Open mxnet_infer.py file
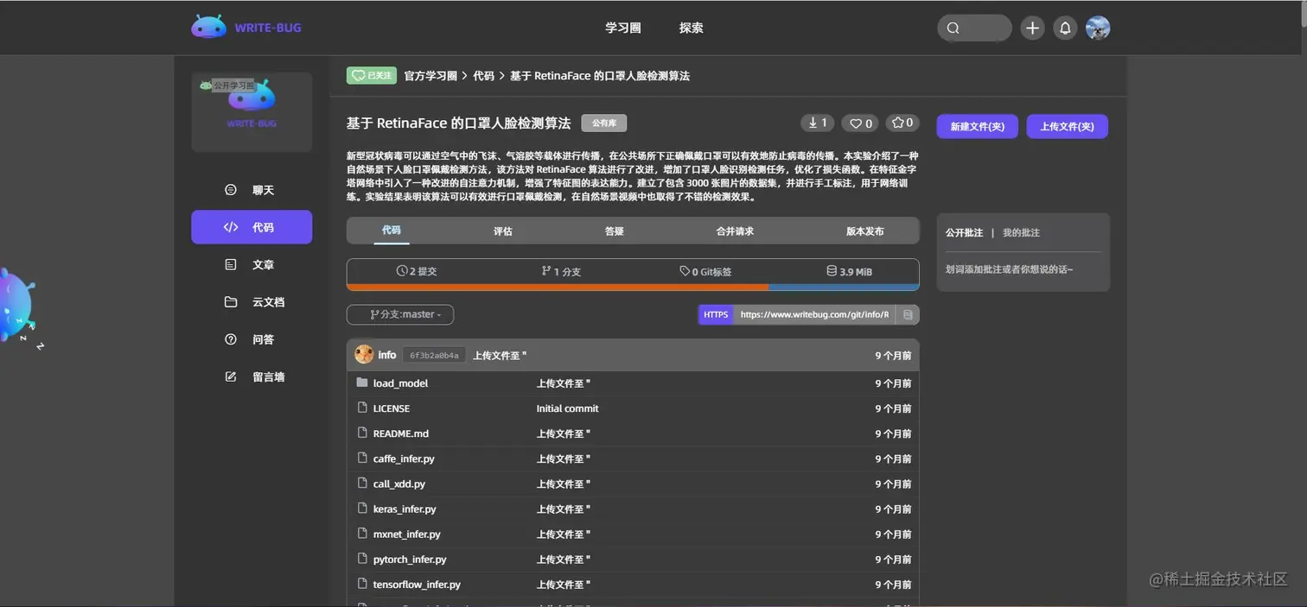The width and height of the screenshot is (1307, 607). (407, 534)
